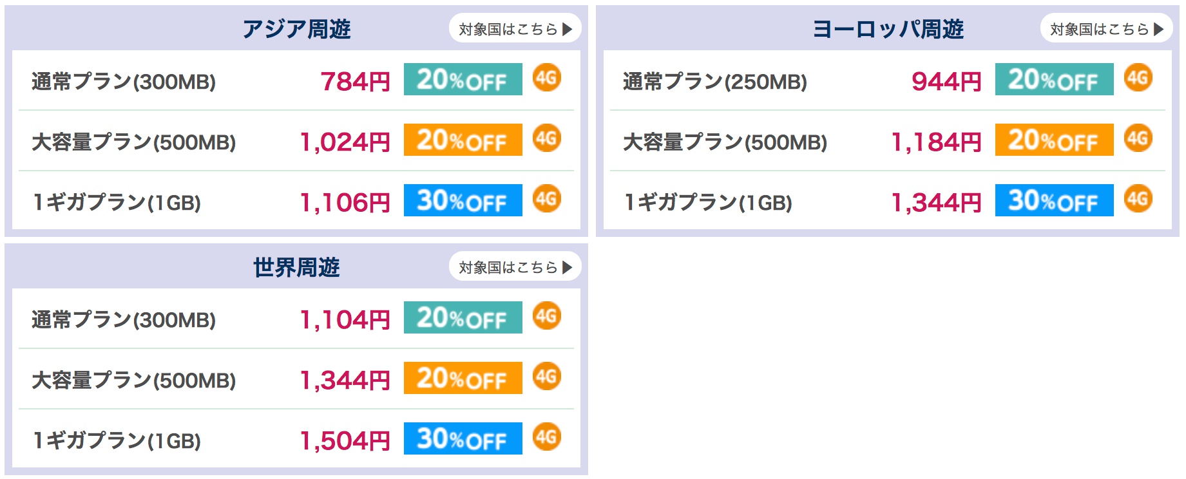The width and height of the screenshot is (1186, 479).
Task: Select world 通常プラン(300MB) label
Action: [124, 320]
